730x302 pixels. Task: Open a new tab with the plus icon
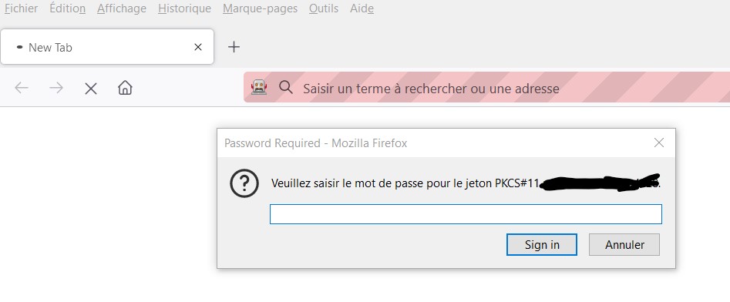(234, 46)
